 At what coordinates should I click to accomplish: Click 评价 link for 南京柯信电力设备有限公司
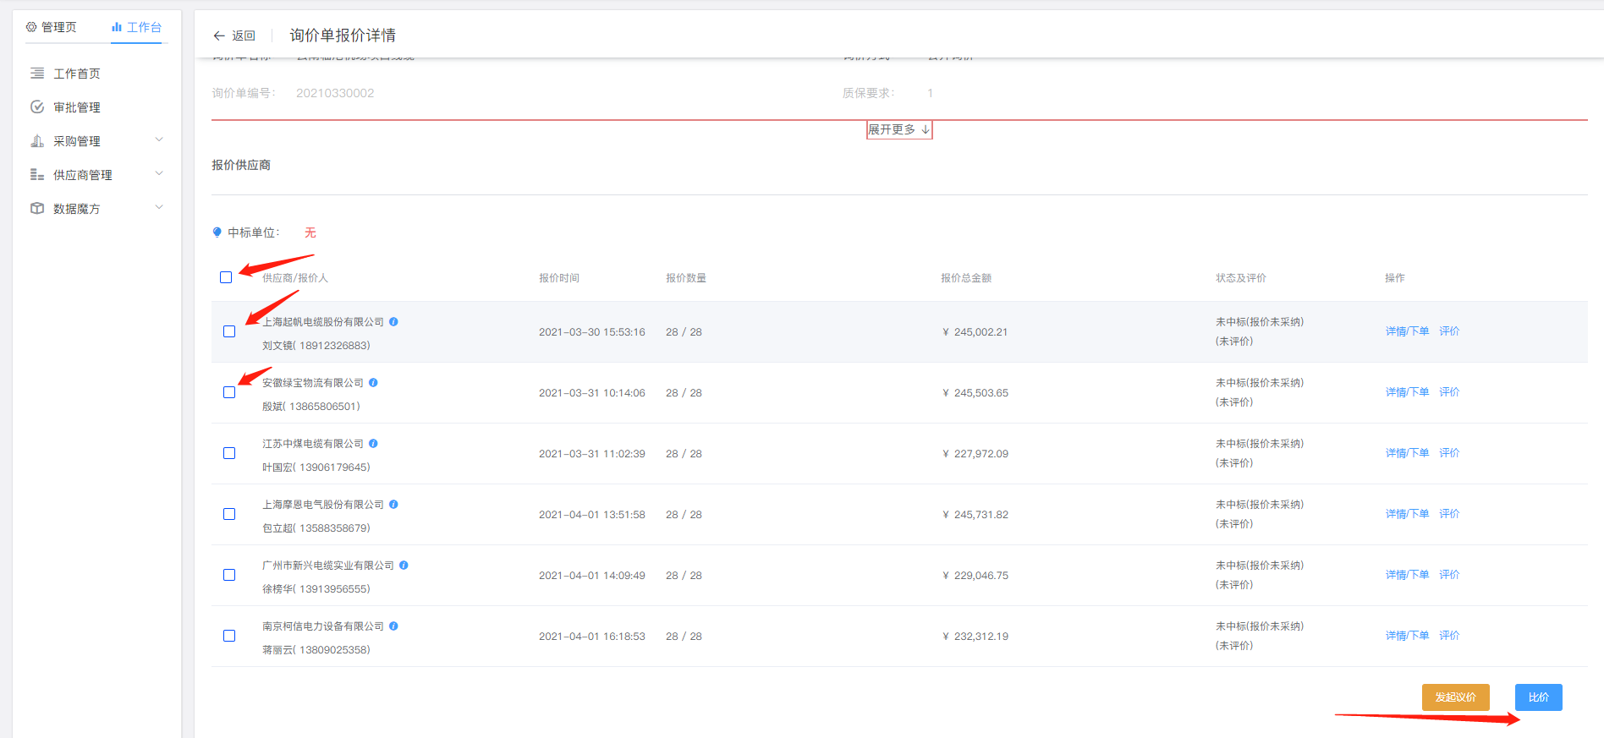[x=1449, y=636]
